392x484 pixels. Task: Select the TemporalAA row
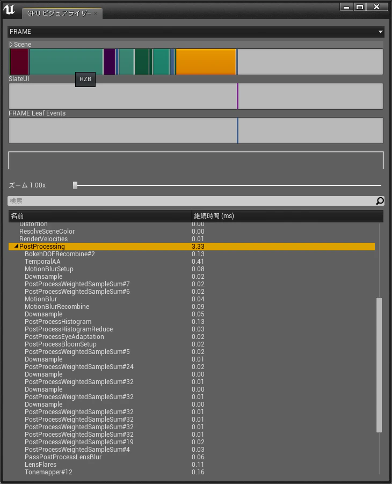click(191, 261)
